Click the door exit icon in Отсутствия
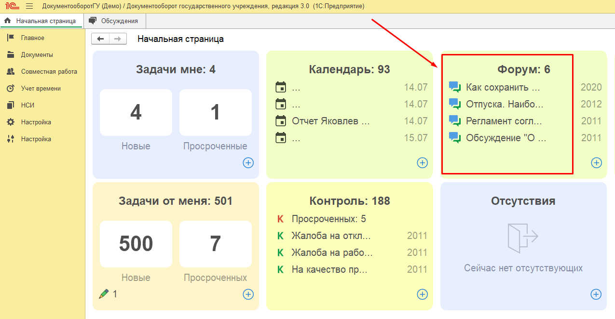 coord(523,237)
